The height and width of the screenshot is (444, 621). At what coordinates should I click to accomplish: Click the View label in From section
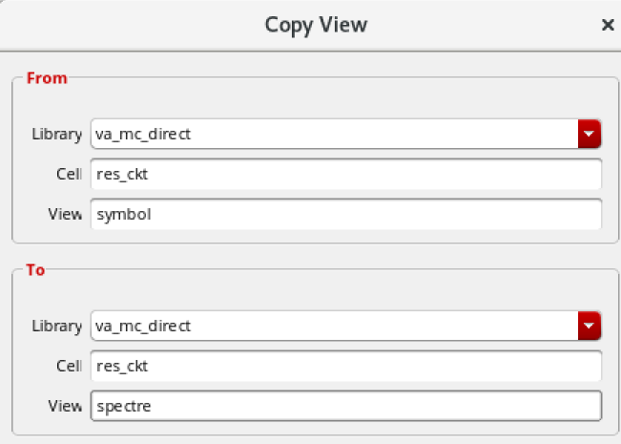[x=65, y=215]
